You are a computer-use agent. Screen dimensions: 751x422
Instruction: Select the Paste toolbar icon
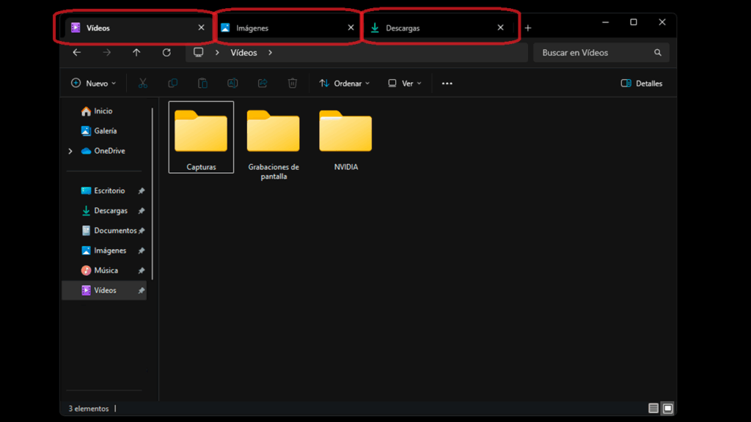pos(202,83)
